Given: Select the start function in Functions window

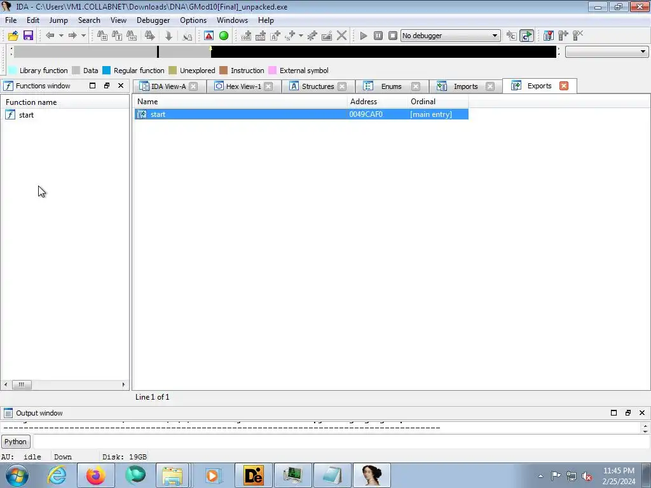Looking at the screenshot, I should [x=26, y=115].
